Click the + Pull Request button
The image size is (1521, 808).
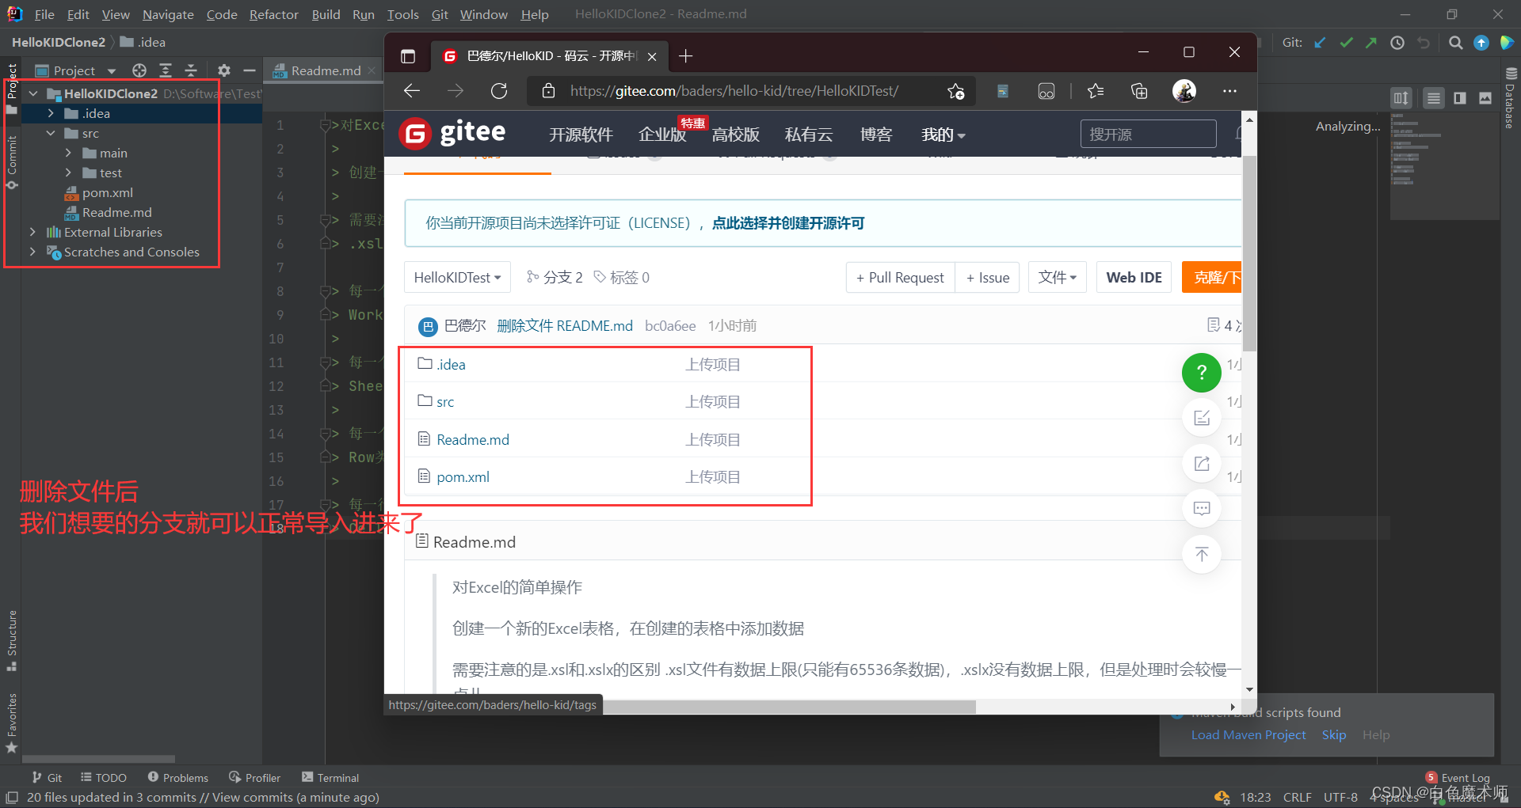pyautogui.click(x=901, y=278)
